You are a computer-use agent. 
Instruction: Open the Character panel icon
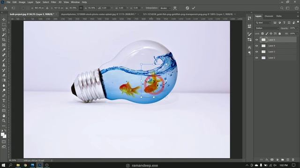pos(249,47)
